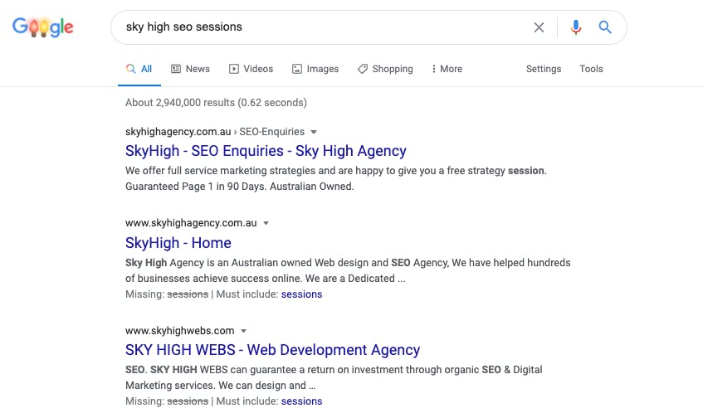Open the News results tab
This screenshot has height=413, width=703.
coord(191,69)
